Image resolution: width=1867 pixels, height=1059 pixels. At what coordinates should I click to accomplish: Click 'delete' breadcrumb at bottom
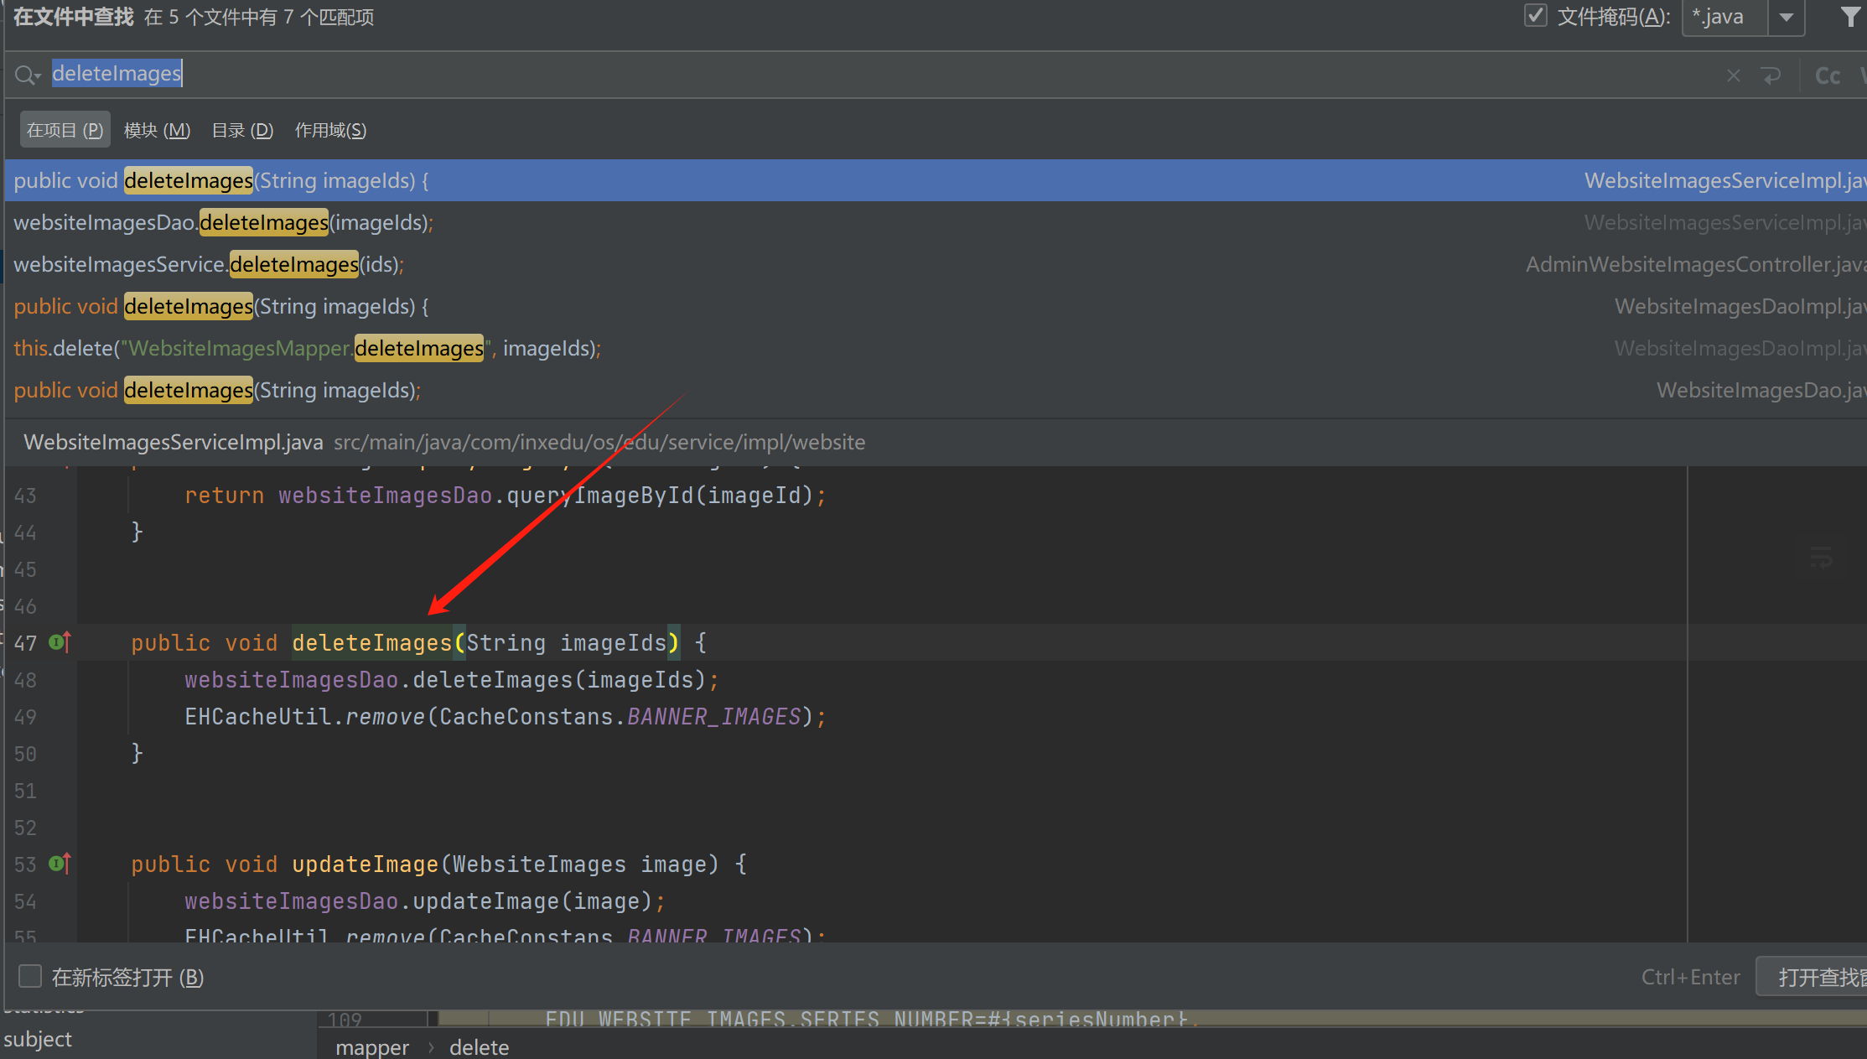pos(480,1047)
